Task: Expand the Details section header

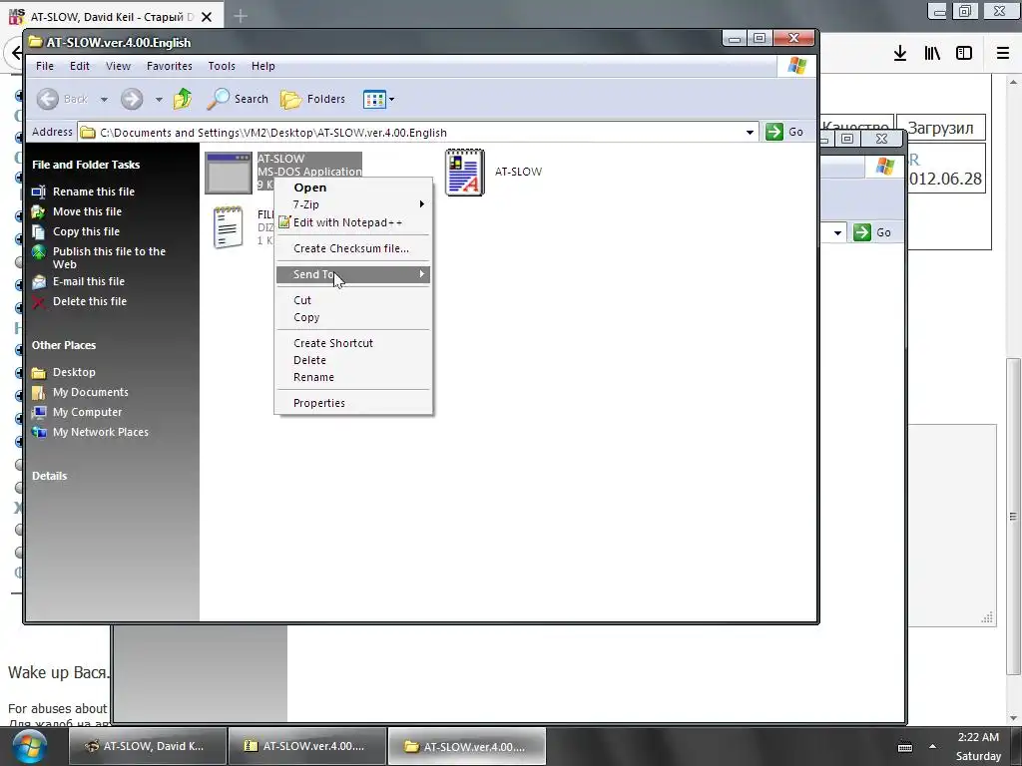Action: (50, 476)
